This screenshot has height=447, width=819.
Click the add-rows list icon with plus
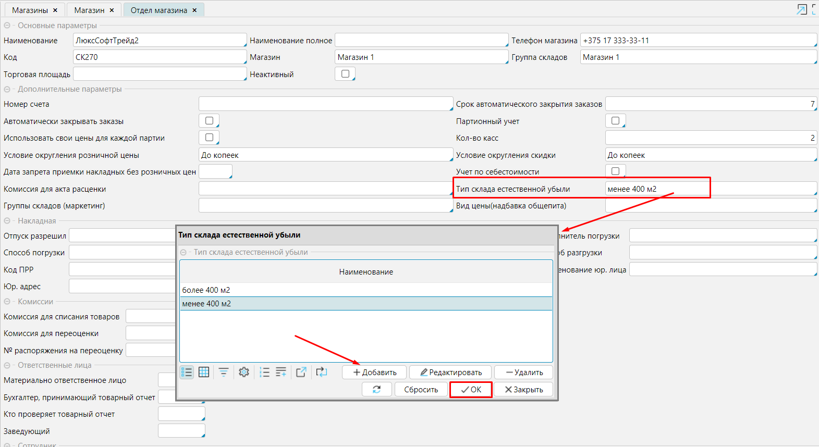pos(281,372)
